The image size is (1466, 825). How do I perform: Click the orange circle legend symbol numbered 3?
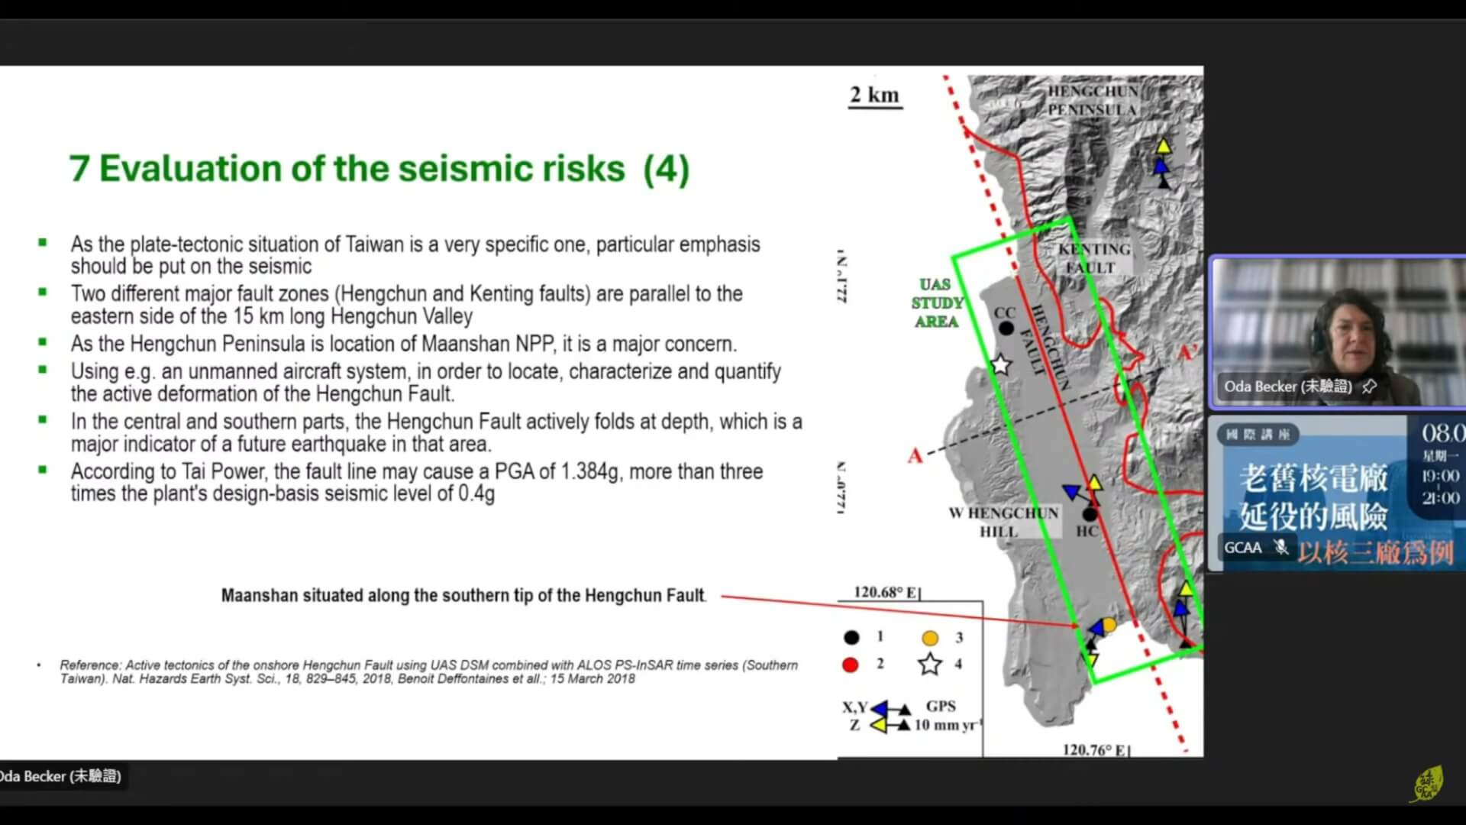929,638
